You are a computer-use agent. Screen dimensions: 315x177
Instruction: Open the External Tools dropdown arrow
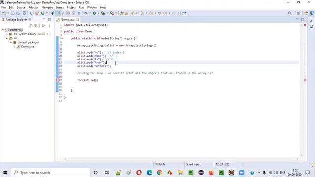coord(116,13)
